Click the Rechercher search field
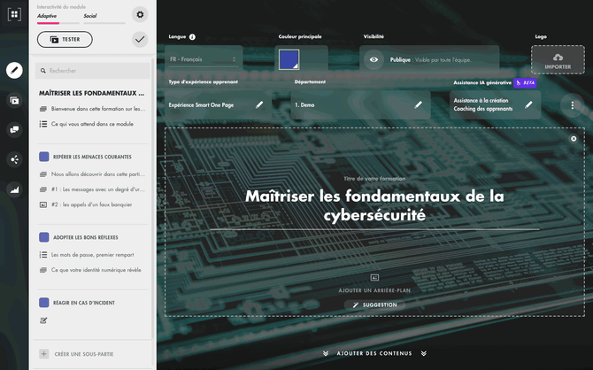Image resolution: width=593 pixels, height=370 pixels. [93, 71]
